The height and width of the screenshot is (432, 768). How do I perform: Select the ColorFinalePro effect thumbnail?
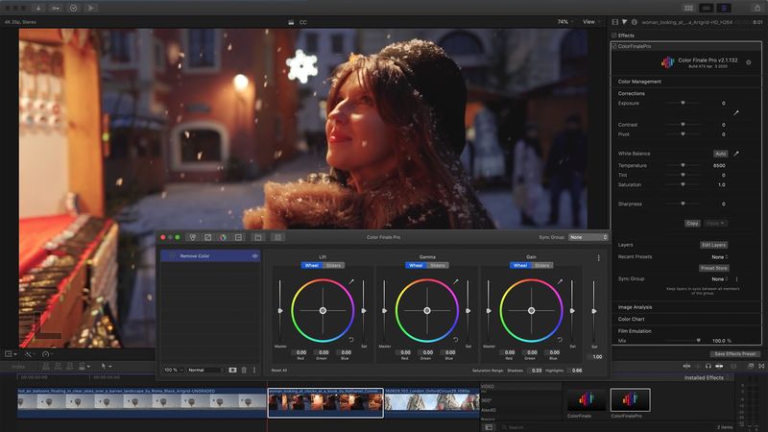[631, 399]
